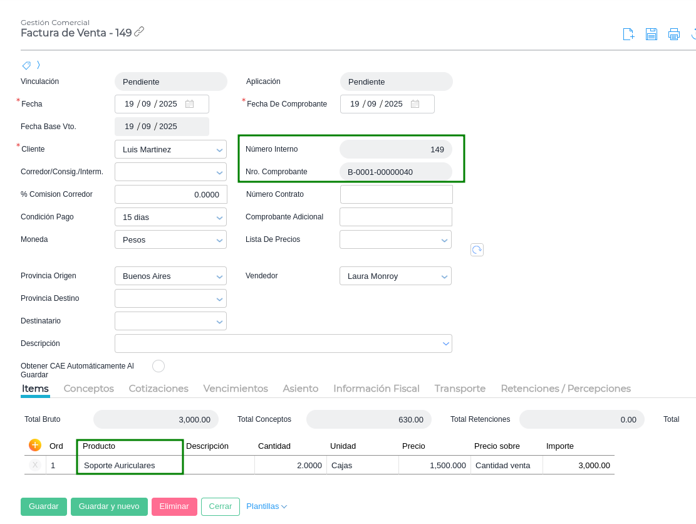Expand the Condición Pago dropdown
The image size is (696, 524).
pyautogui.click(x=219, y=217)
